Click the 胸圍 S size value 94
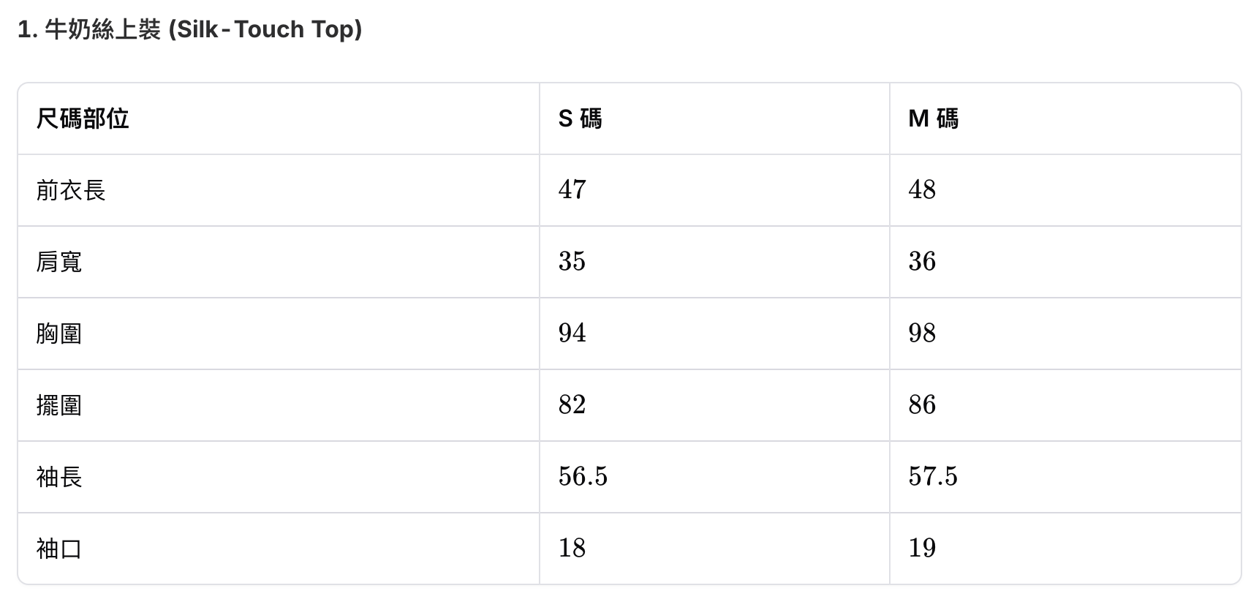 coord(572,334)
